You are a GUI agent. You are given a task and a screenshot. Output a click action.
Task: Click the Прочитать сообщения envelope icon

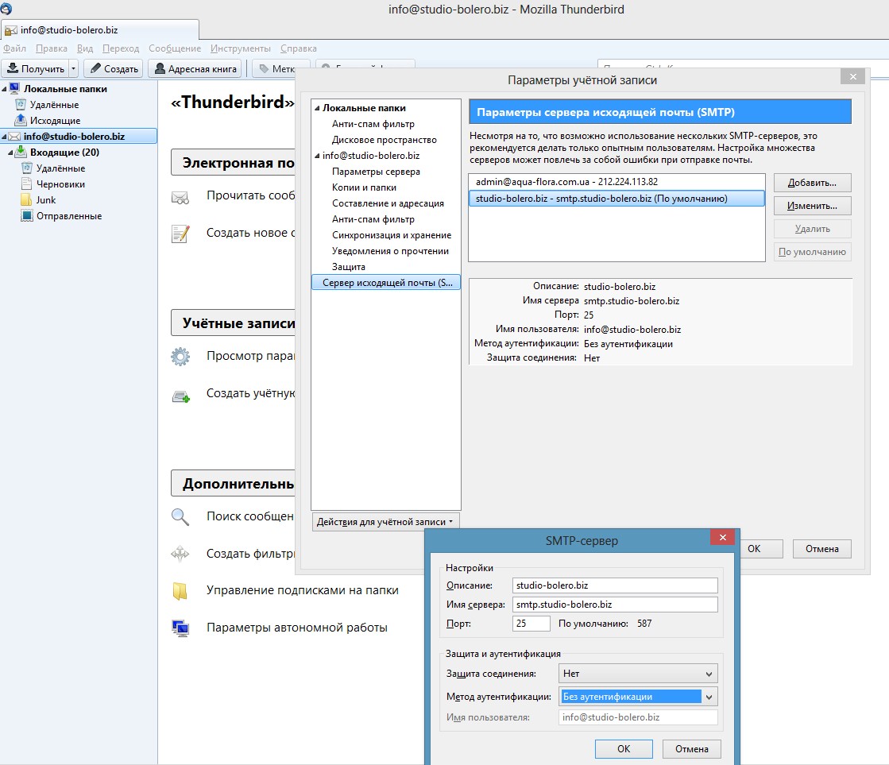coord(180,198)
